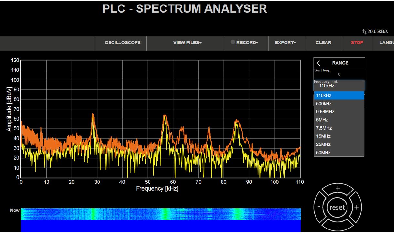Click the 20.65kB/s data rate text
394x234 pixels.
click(x=378, y=32)
